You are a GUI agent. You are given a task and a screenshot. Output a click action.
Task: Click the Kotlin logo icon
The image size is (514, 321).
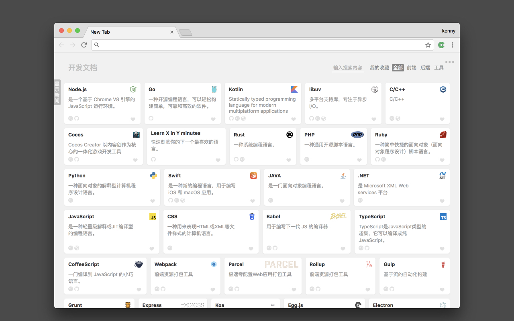coord(294,89)
